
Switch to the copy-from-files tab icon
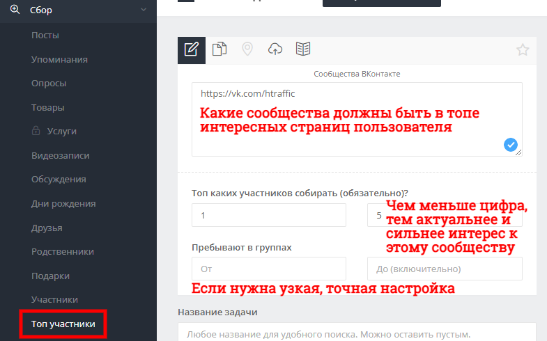pyautogui.click(x=219, y=49)
